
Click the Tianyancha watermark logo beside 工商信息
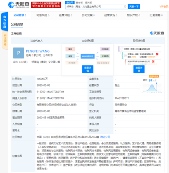(x=157, y=33)
